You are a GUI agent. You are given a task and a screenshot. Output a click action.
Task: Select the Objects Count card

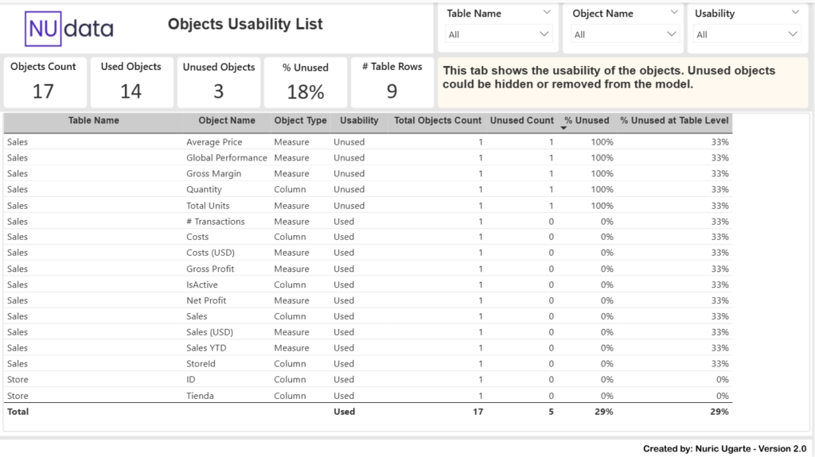click(43, 82)
